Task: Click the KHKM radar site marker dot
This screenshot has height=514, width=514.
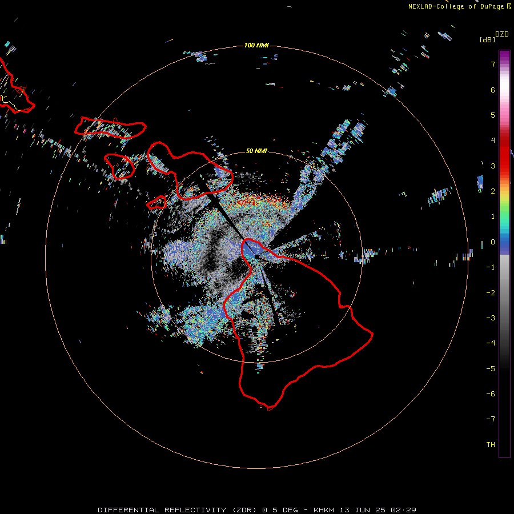Action: (257, 256)
